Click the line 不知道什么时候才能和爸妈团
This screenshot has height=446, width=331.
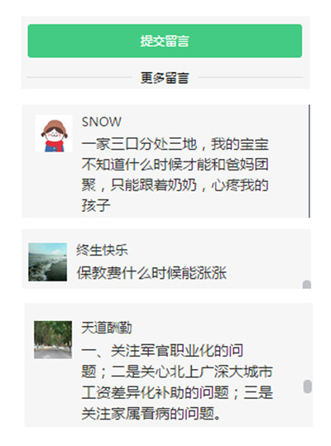click(x=175, y=165)
